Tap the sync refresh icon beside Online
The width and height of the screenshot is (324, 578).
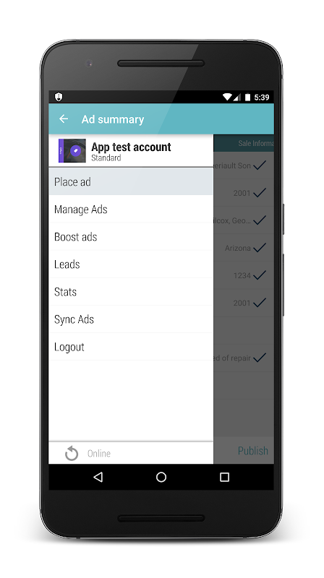point(72,454)
